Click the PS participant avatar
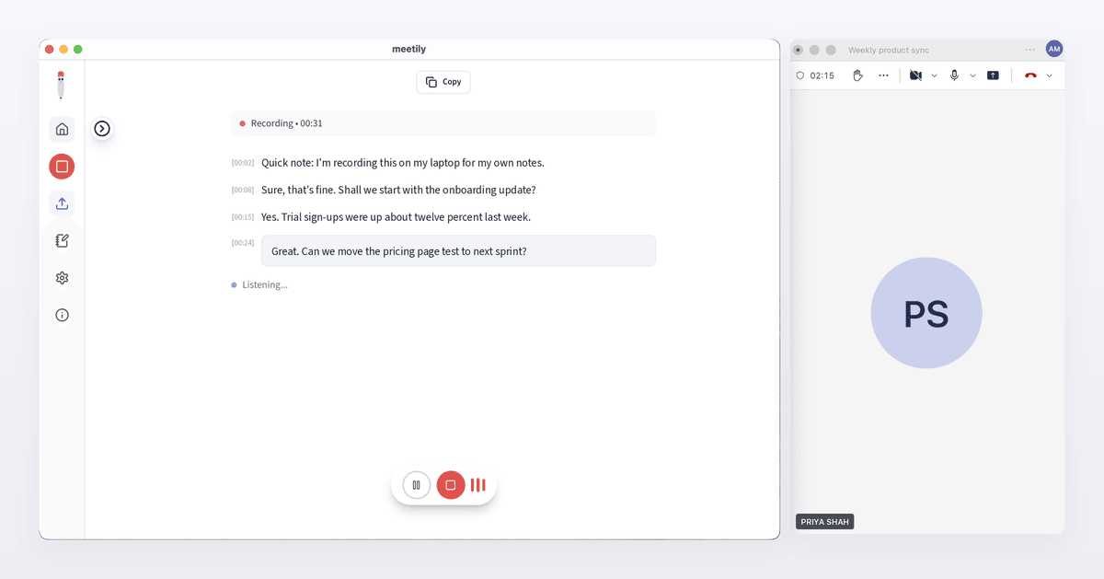1104x579 pixels. [926, 313]
